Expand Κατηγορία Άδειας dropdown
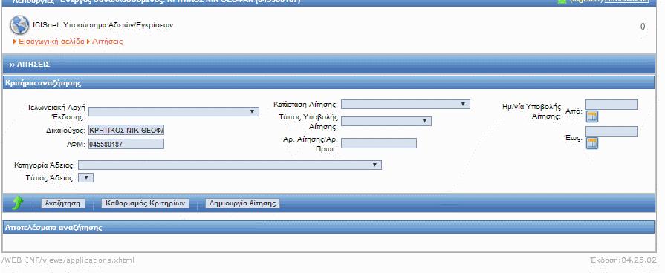This screenshot has width=665, height=273. 230,165
